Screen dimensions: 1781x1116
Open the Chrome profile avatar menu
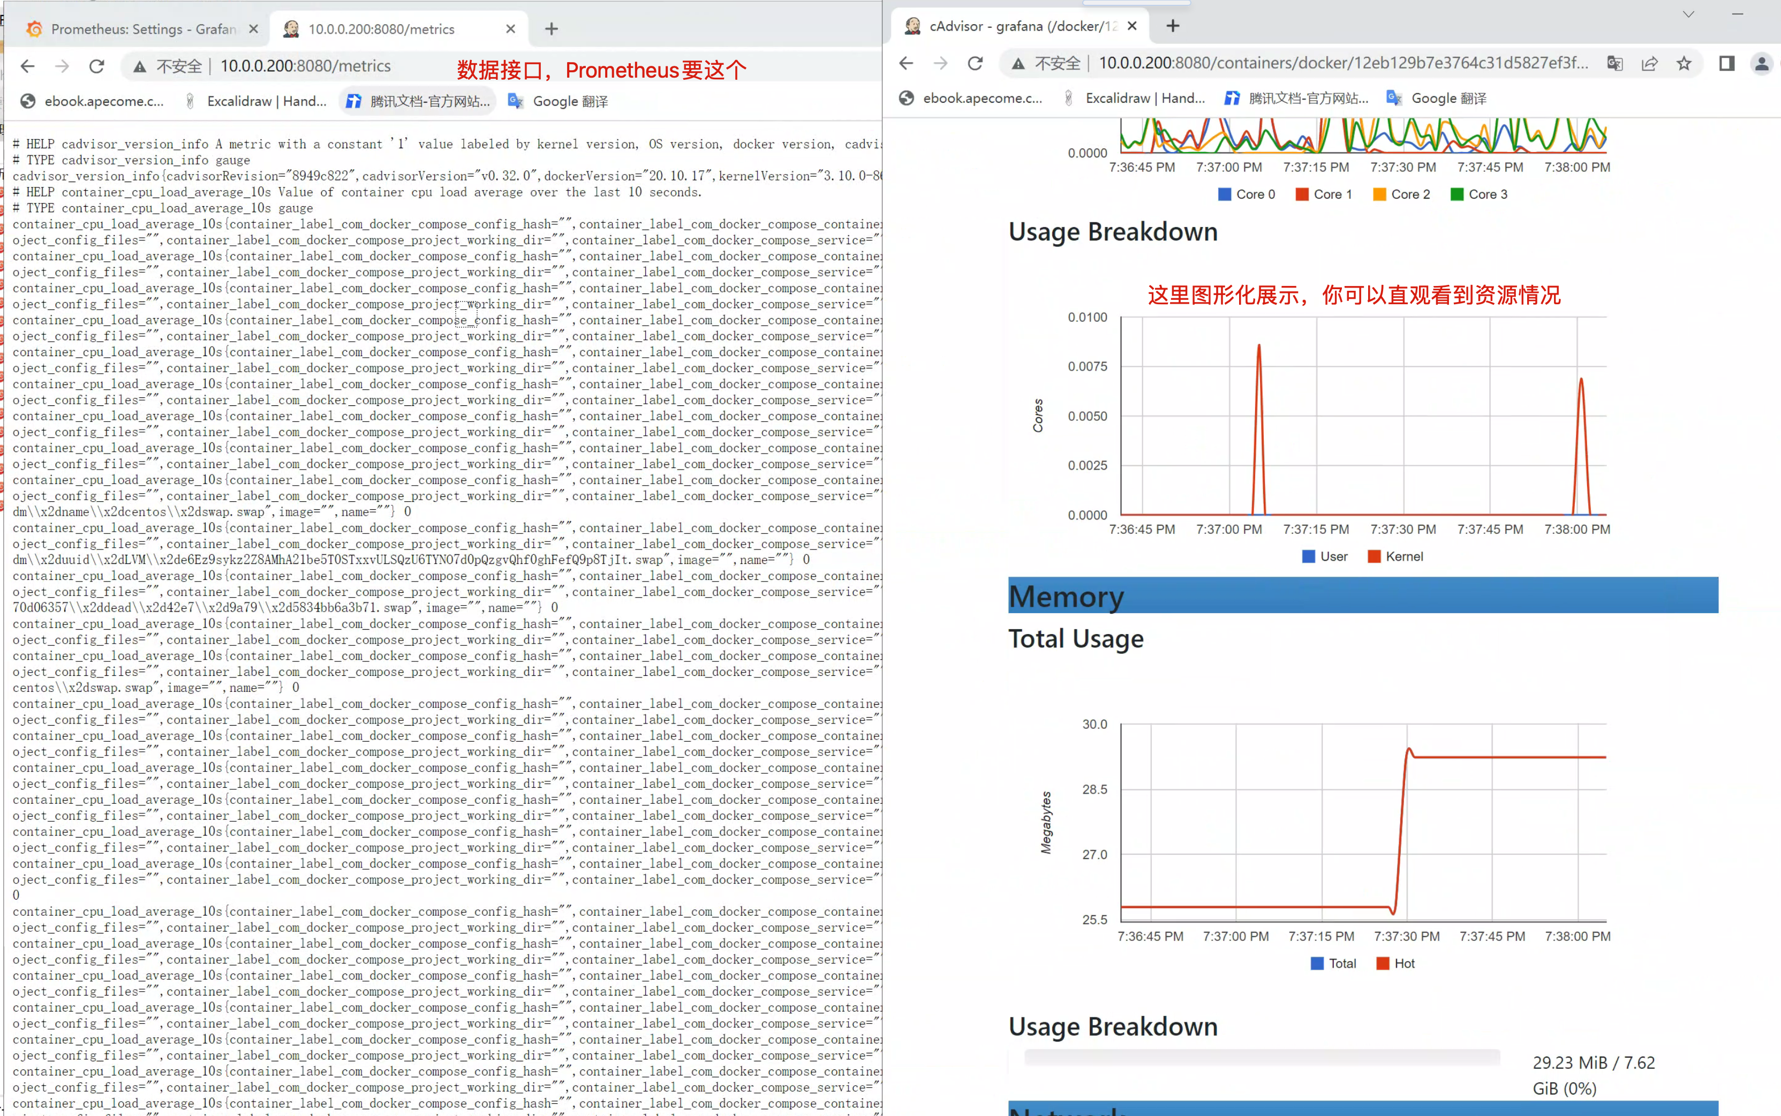tap(1761, 64)
